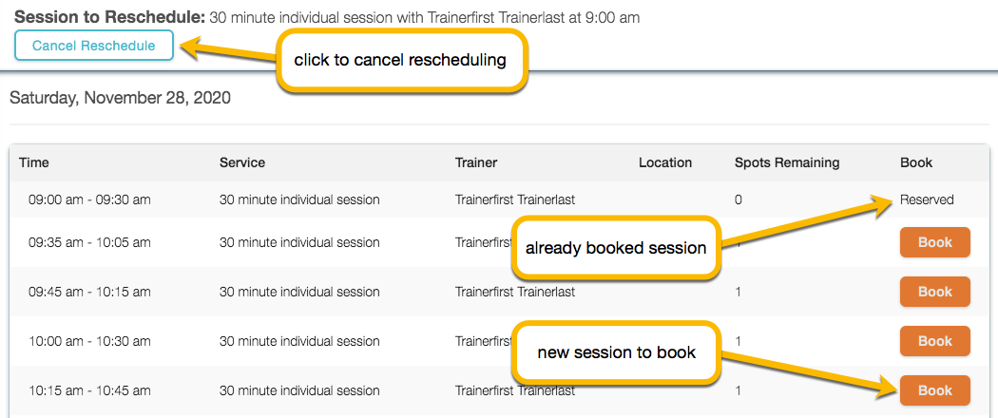Click the Session to Reschedule label
The width and height of the screenshot is (998, 418).
tap(109, 17)
